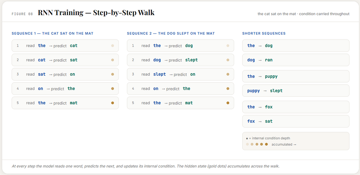Screen dimensions: 360x175
Task: Click the 'Sequence 1 — The Cat Sat on the Mat' heading
Action: [x=53, y=33]
